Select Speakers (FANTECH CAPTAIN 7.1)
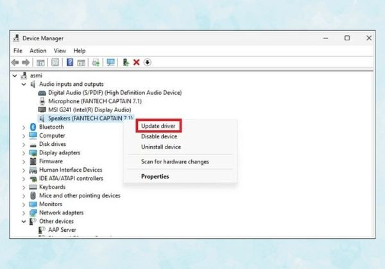This screenshot has height=269, width=385. pyautogui.click(x=90, y=118)
